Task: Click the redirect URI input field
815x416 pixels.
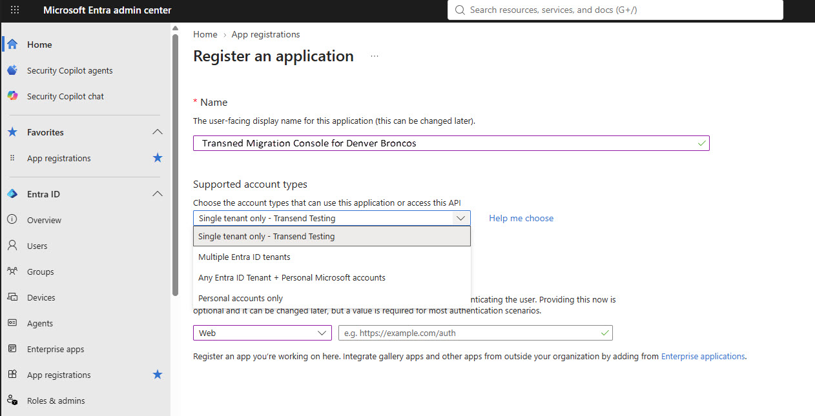Action: 476,333
